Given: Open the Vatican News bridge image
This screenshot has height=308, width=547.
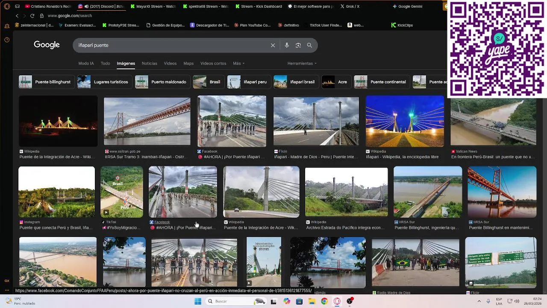Looking at the screenshot, I should (x=493, y=121).
